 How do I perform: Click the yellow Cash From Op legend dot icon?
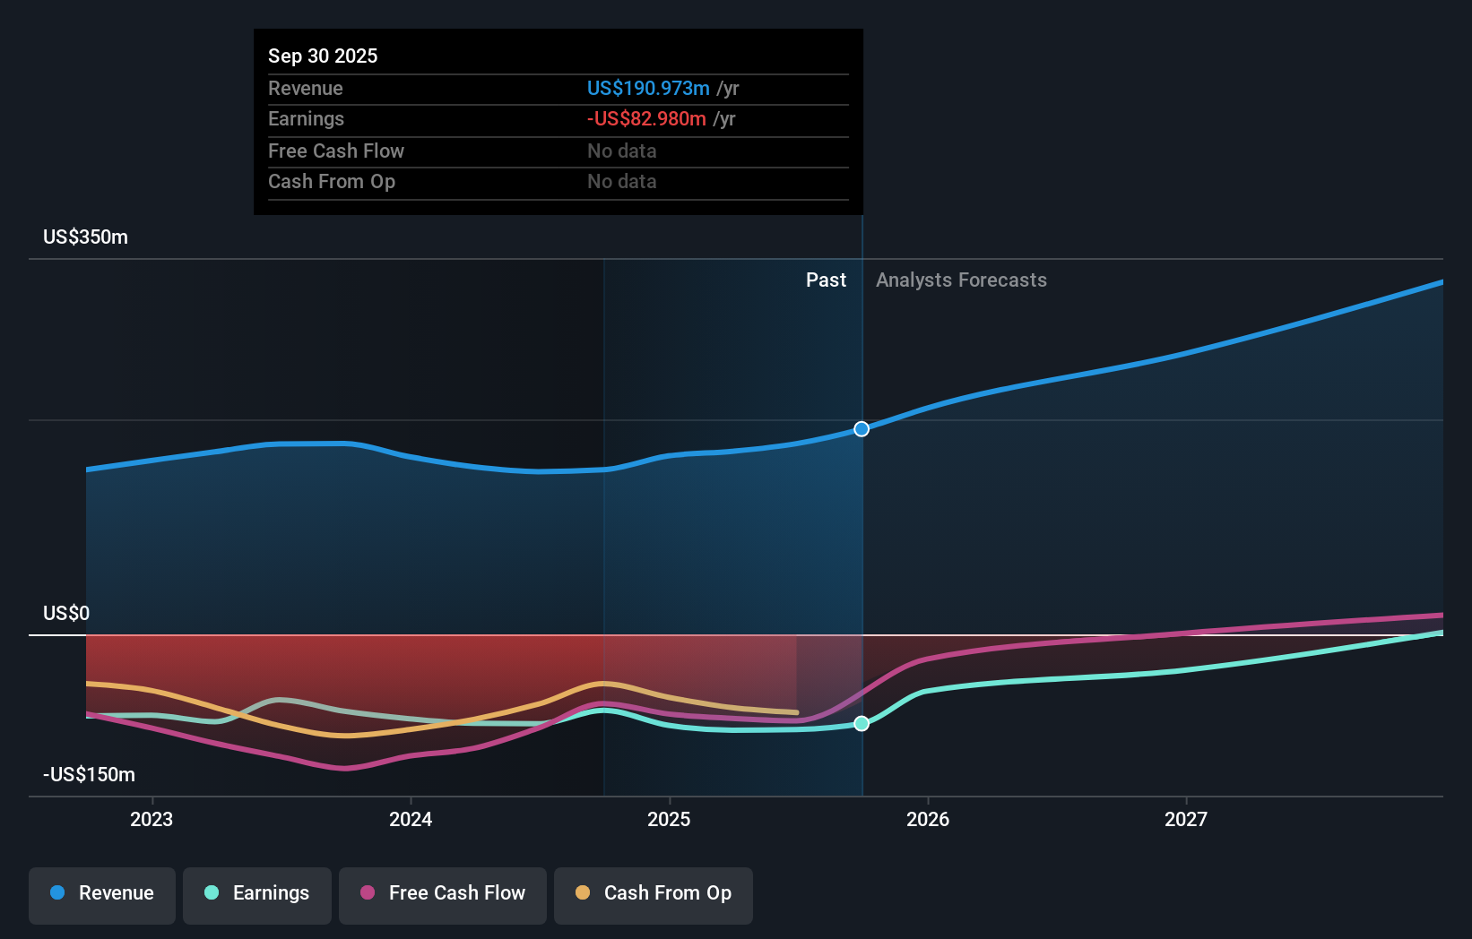pos(582,894)
